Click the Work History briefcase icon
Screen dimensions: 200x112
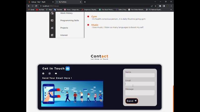[x=52, y=13]
